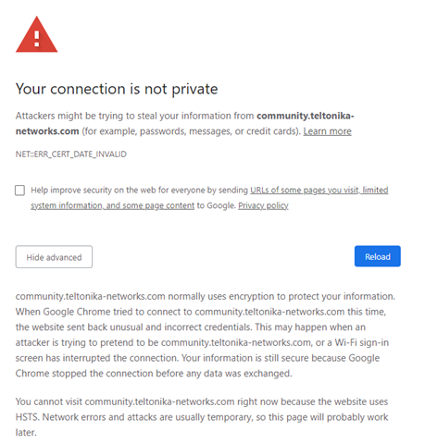This screenshot has width=425, height=444.
Task: Click the red warning triangle icon
Action: point(36,35)
